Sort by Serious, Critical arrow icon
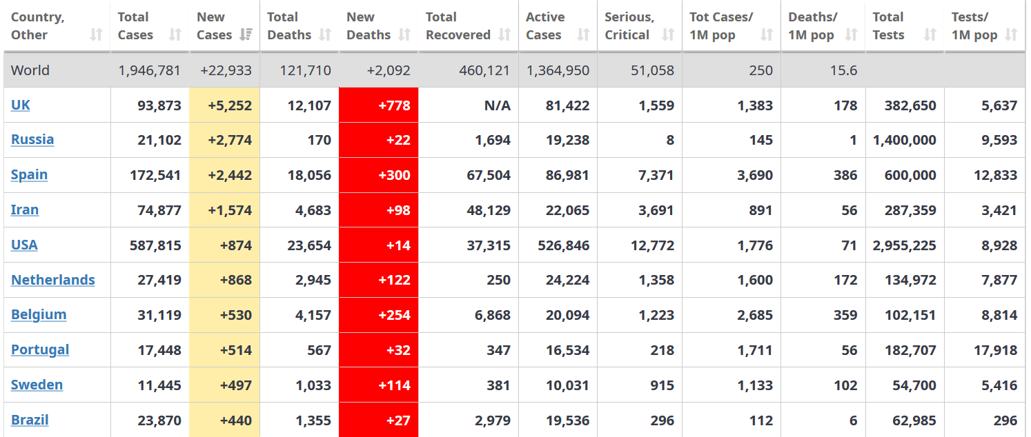Image resolution: width=1031 pixels, height=437 pixels. click(x=668, y=35)
